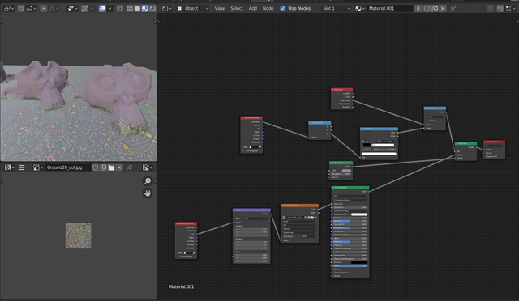Select the Ground20_col texture thumbnail in image editor
Viewport: 519px width, 301px height.
tap(78, 235)
